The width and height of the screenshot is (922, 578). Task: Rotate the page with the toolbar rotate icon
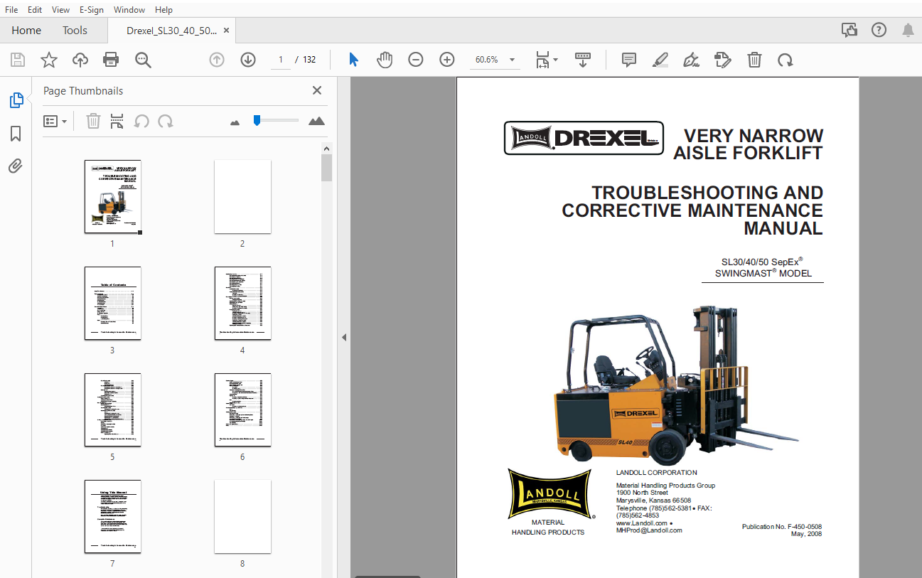click(786, 60)
